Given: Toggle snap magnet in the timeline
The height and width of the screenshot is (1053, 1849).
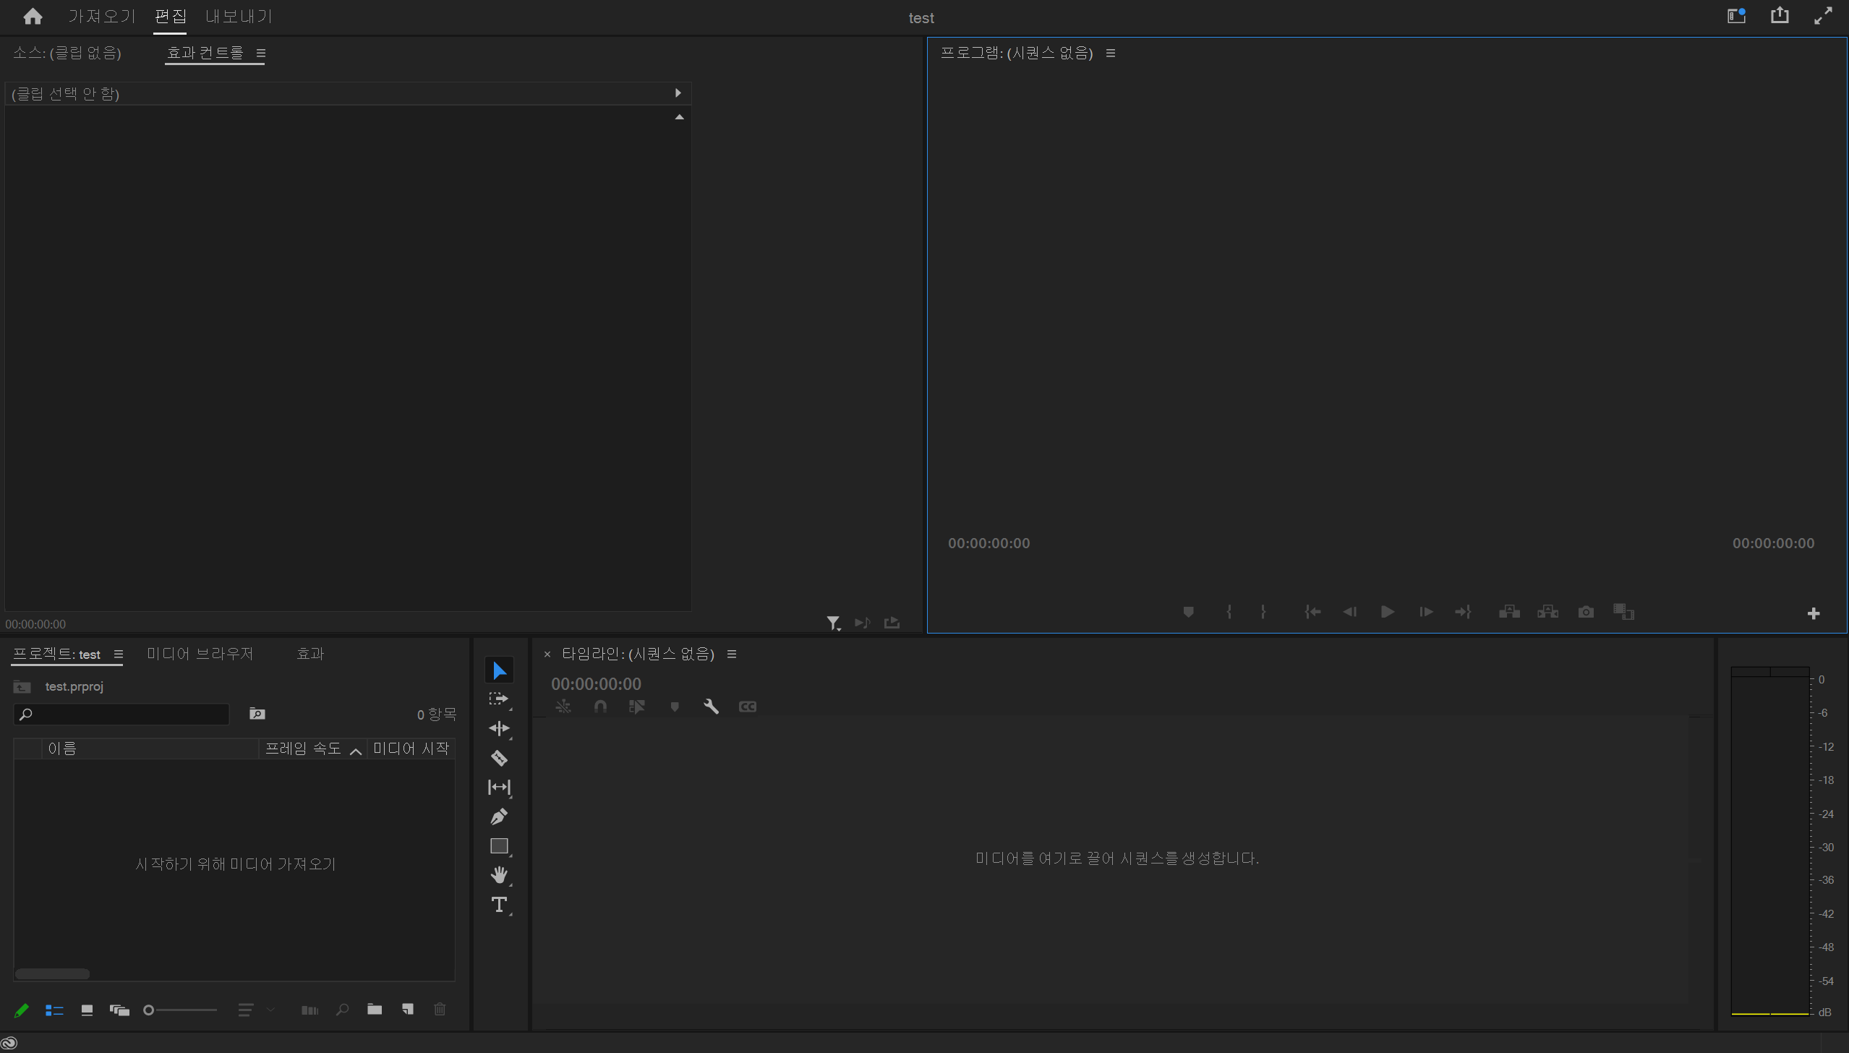Looking at the screenshot, I should pos(600,707).
